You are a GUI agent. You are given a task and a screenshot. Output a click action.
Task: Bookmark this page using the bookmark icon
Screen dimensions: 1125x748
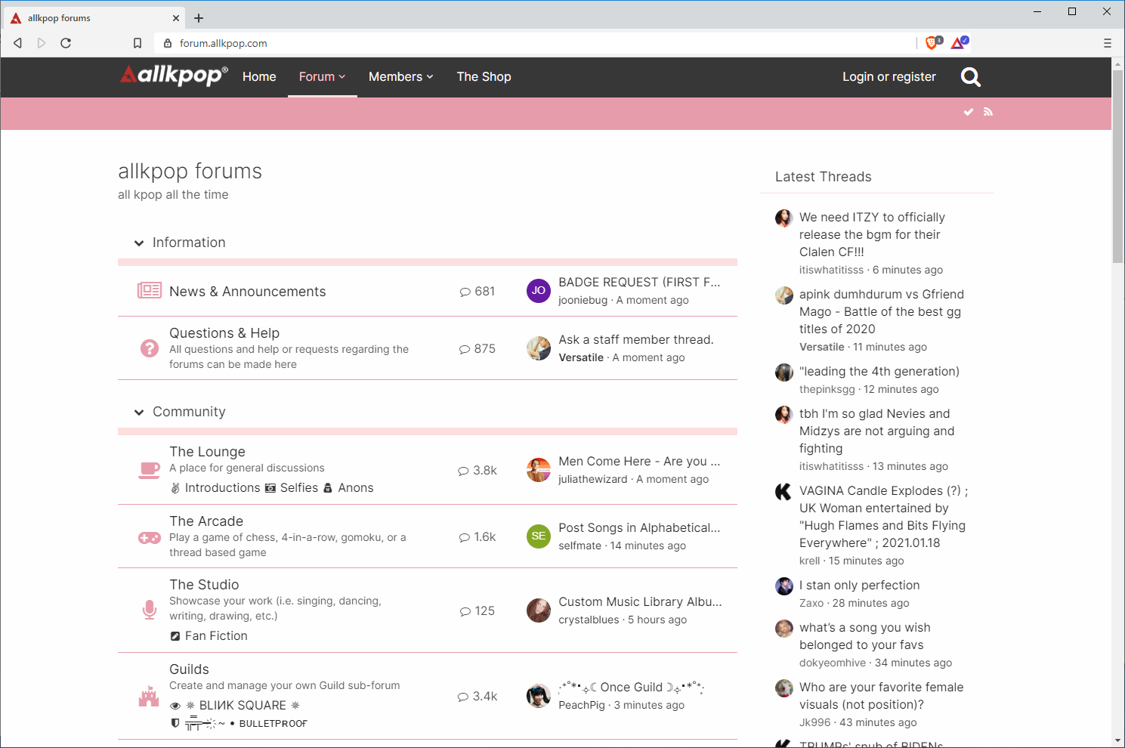[138, 43]
